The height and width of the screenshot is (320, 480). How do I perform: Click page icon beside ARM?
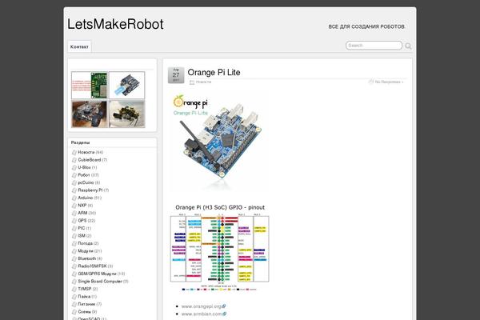[x=74, y=213]
